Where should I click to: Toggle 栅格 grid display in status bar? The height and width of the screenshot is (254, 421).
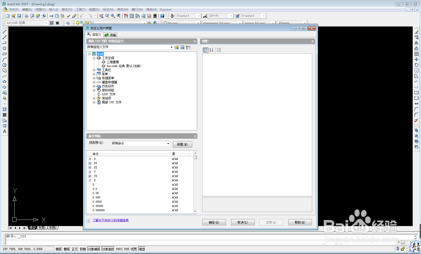tap(67, 249)
